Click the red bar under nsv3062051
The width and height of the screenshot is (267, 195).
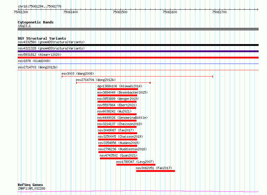(x=155, y=171)
